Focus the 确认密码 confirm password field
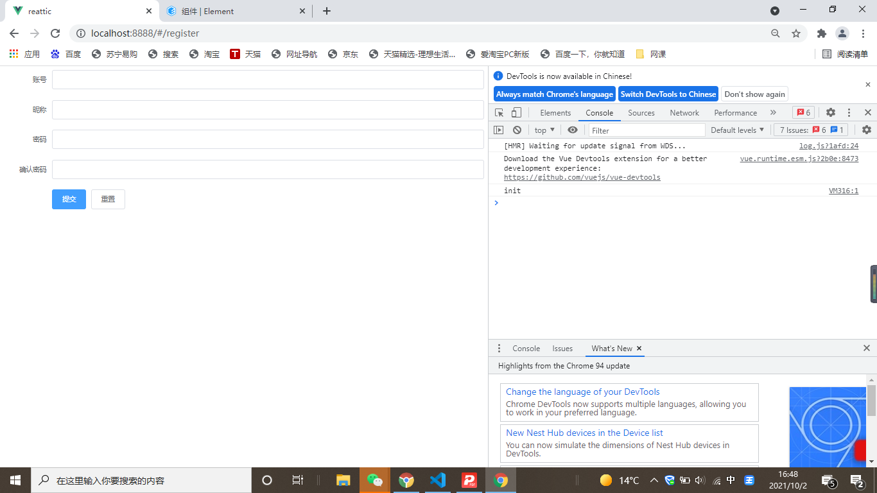 pyautogui.click(x=268, y=169)
